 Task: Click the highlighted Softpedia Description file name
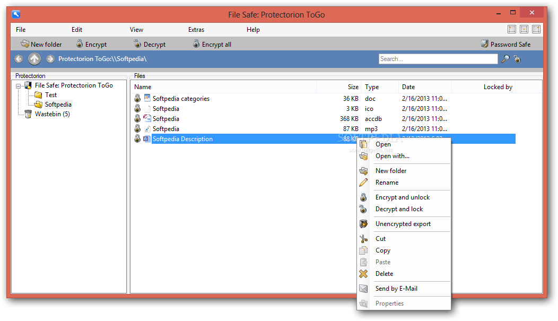click(x=182, y=139)
